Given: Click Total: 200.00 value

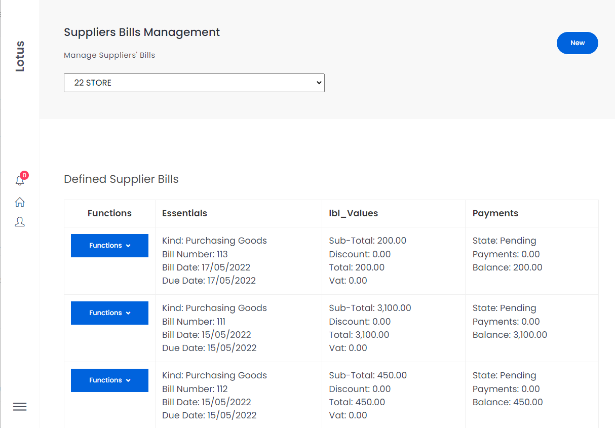Looking at the screenshot, I should [357, 267].
